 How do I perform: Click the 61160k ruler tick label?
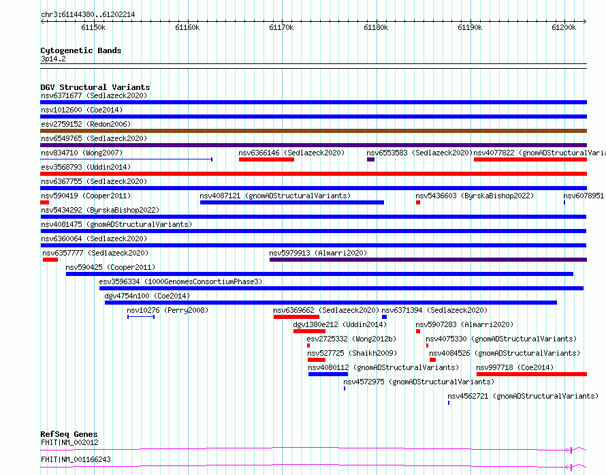[187, 27]
